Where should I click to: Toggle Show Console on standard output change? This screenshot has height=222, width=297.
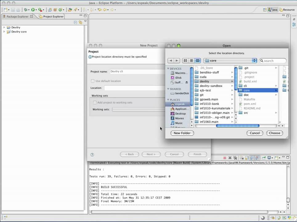coord(252,158)
